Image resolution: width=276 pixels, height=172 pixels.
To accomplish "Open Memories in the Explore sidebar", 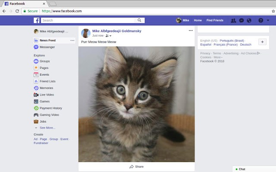I will click(46, 88).
